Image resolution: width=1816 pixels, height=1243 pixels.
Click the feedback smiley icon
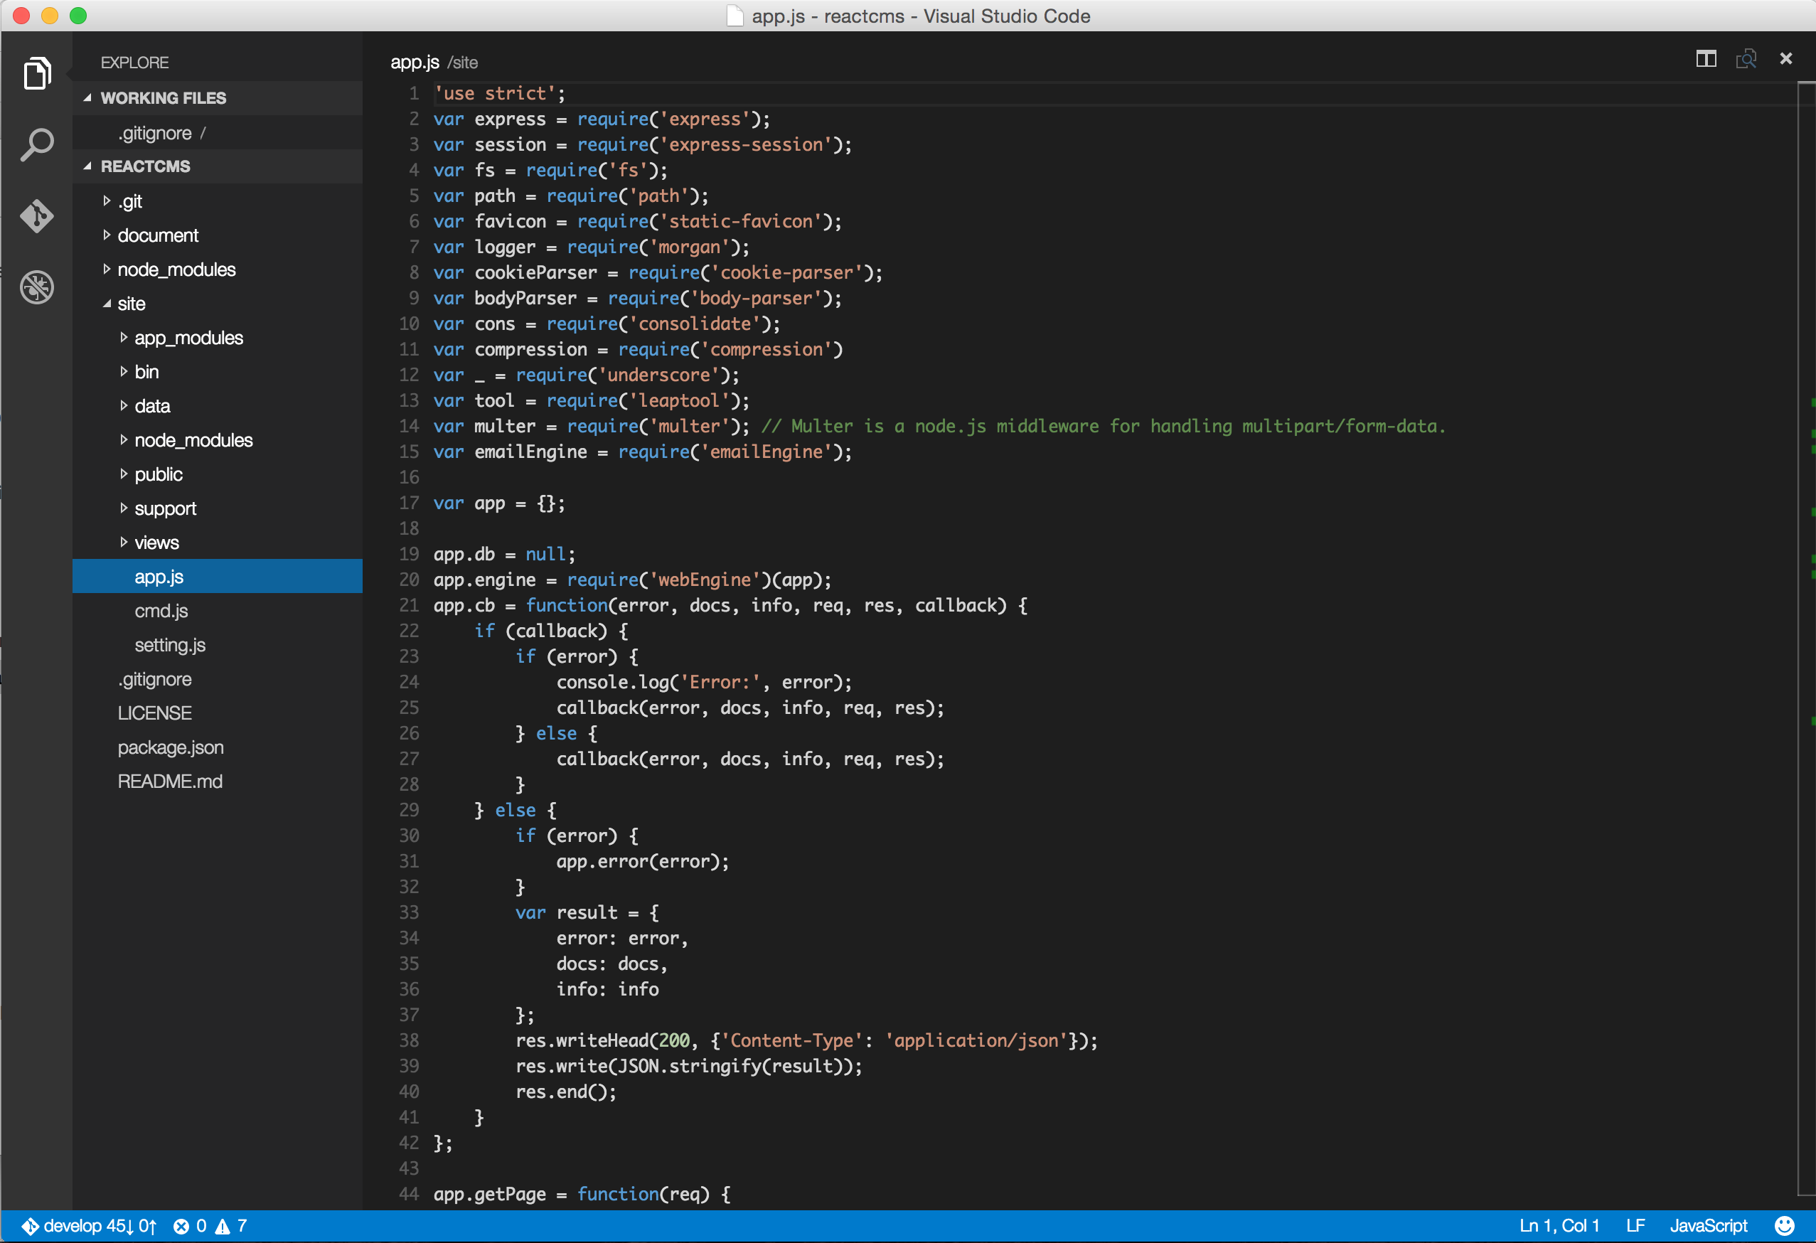coord(1784,1226)
